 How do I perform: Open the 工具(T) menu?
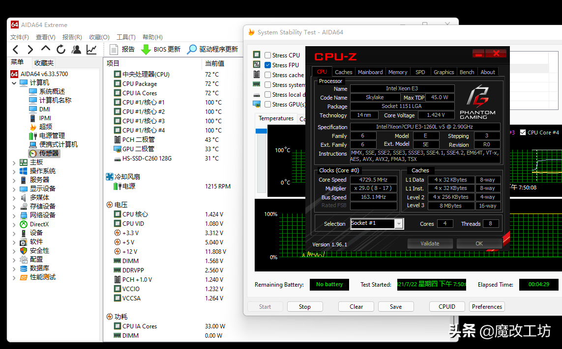(x=125, y=37)
